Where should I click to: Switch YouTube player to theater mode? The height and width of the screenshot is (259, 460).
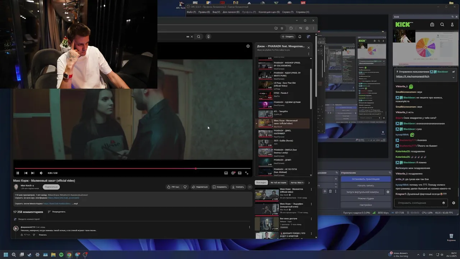pyautogui.click(x=240, y=173)
